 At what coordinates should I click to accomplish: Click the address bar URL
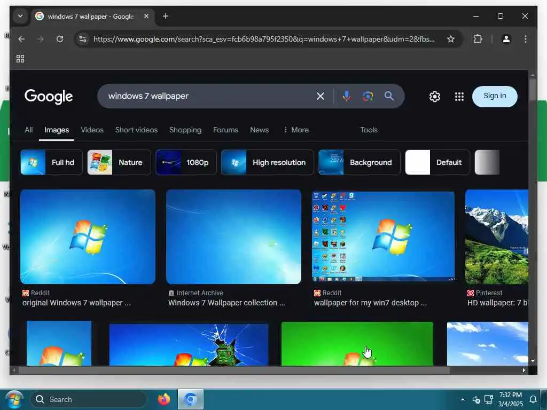pos(264,39)
